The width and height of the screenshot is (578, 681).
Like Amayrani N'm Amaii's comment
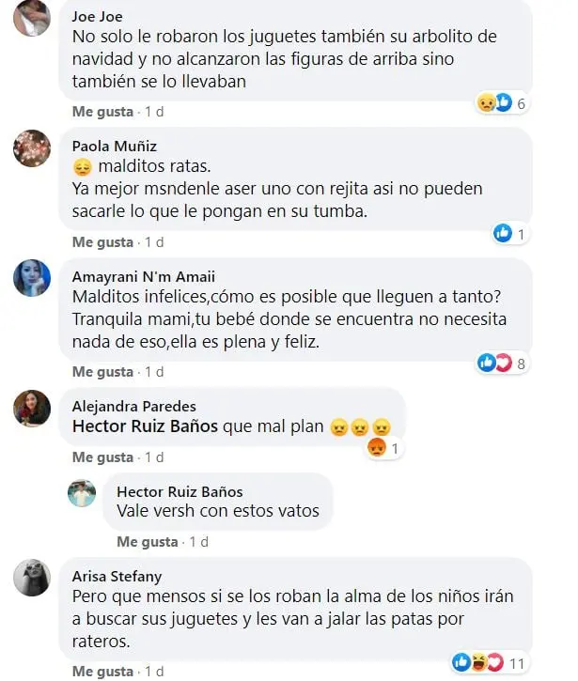point(102,372)
